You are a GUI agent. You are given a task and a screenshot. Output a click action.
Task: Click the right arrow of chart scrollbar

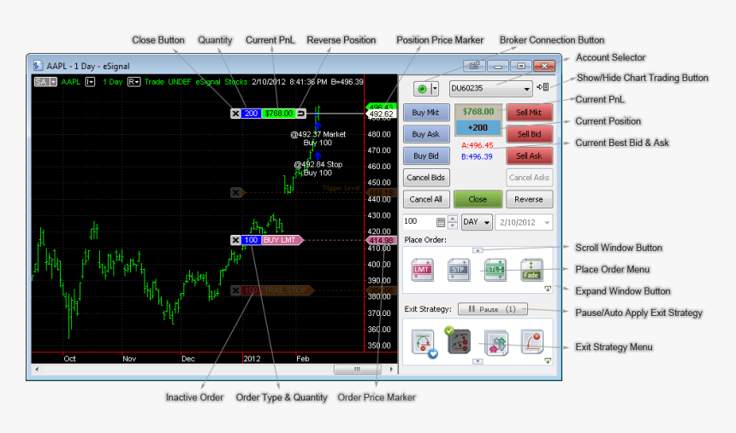pyautogui.click(x=391, y=369)
